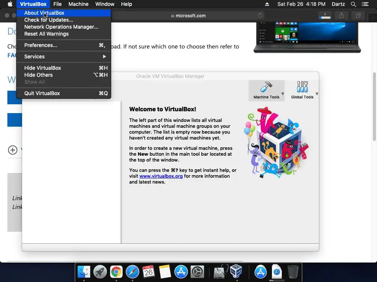Open the Machine Tools hammer icon
Image resolution: width=377 pixels, height=282 pixels.
[x=266, y=87]
